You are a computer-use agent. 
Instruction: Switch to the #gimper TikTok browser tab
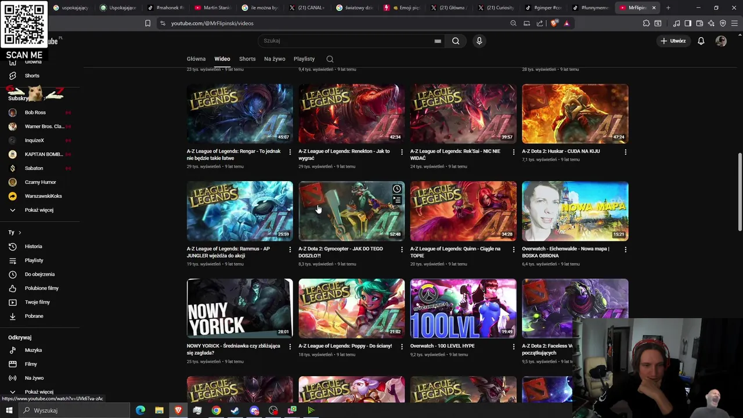point(544,8)
